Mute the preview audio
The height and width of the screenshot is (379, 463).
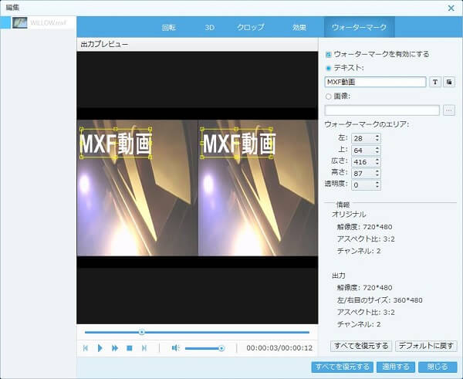point(175,348)
